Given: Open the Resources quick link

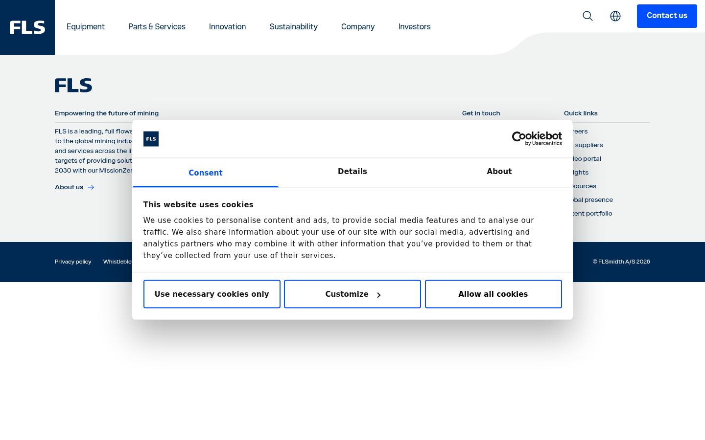Looking at the screenshot, I should (x=585, y=186).
